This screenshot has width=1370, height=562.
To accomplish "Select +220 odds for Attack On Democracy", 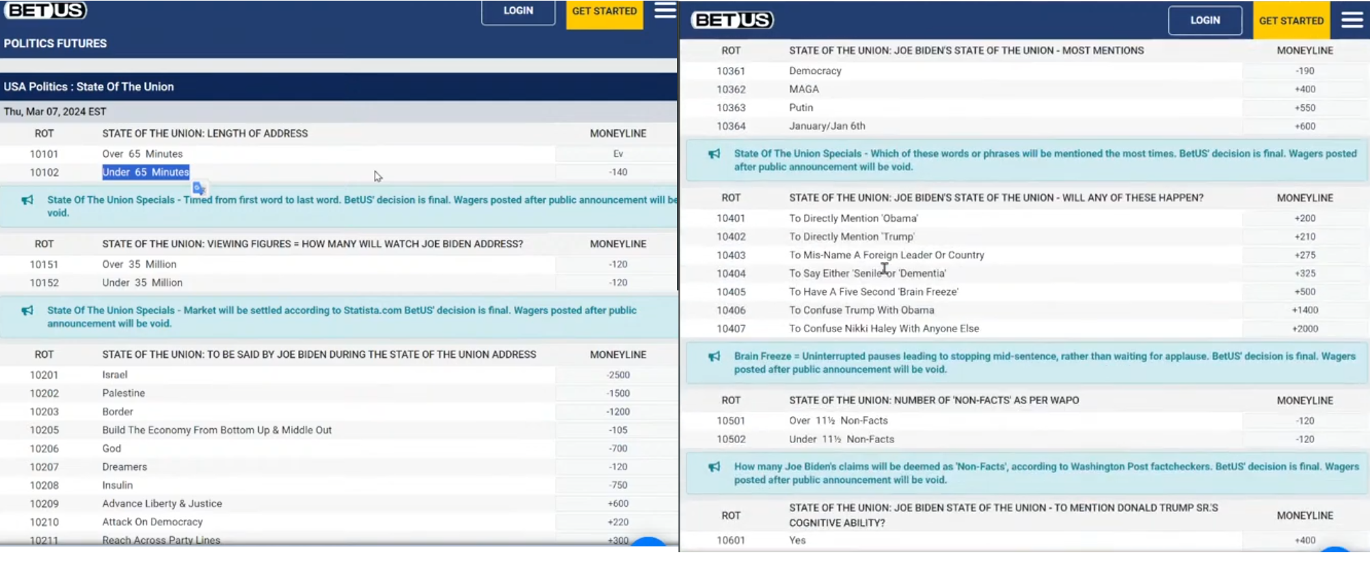I will click(617, 522).
